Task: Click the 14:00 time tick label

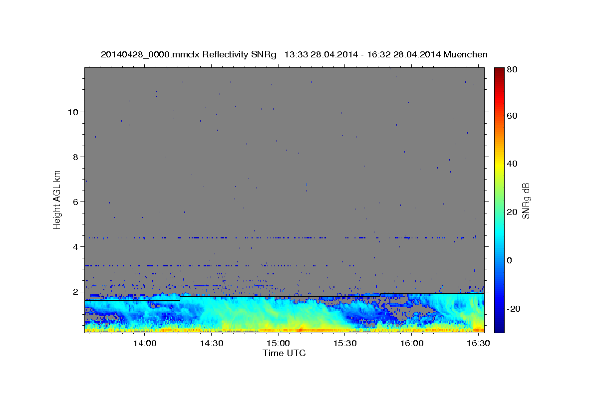Action: [145, 344]
